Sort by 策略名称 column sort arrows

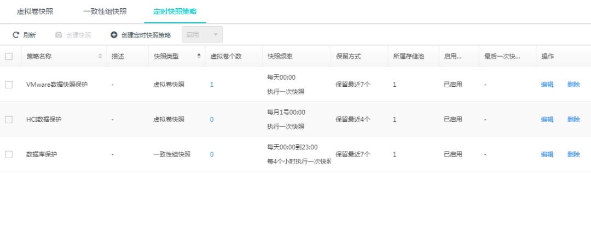coord(100,56)
